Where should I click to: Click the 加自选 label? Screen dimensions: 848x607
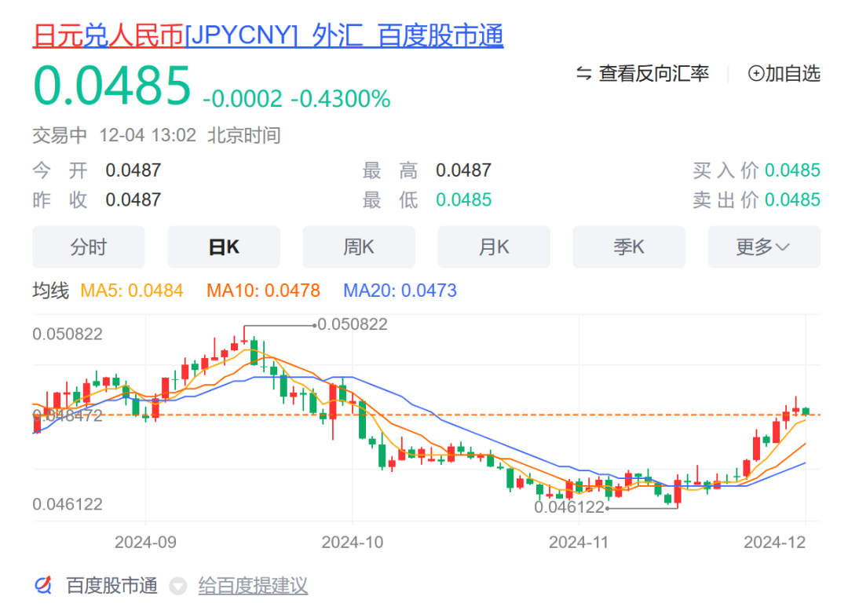(793, 74)
